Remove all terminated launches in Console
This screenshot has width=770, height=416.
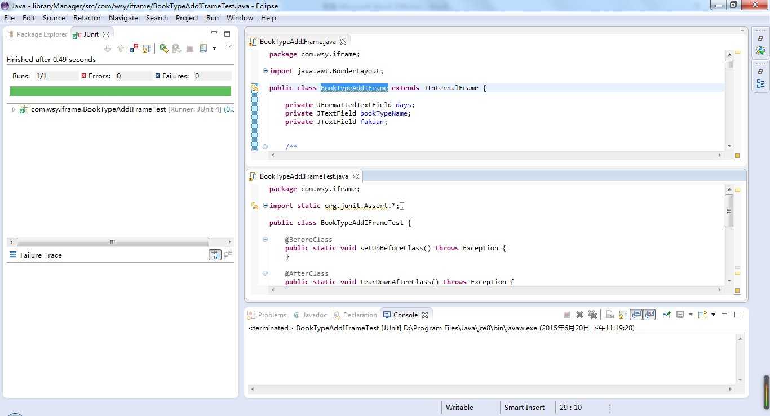click(x=592, y=315)
